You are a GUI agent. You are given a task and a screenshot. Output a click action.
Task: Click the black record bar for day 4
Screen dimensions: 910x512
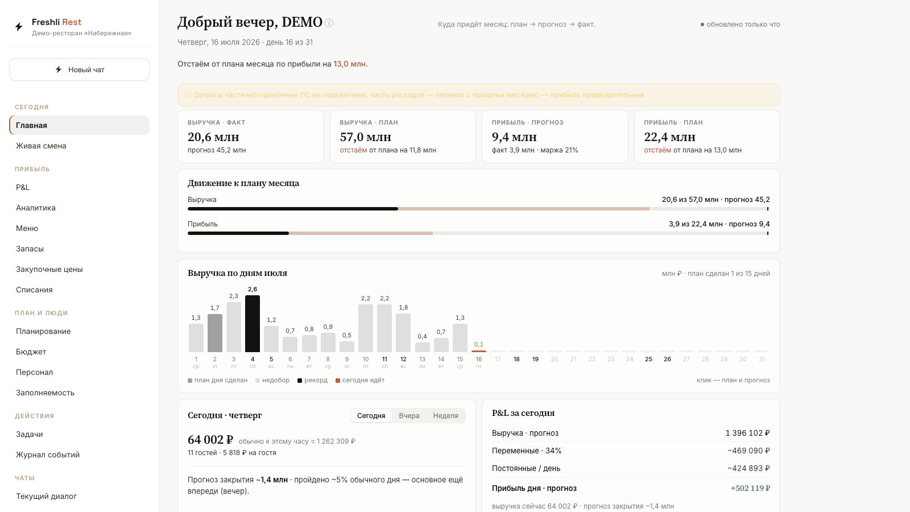pyautogui.click(x=253, y=324)
